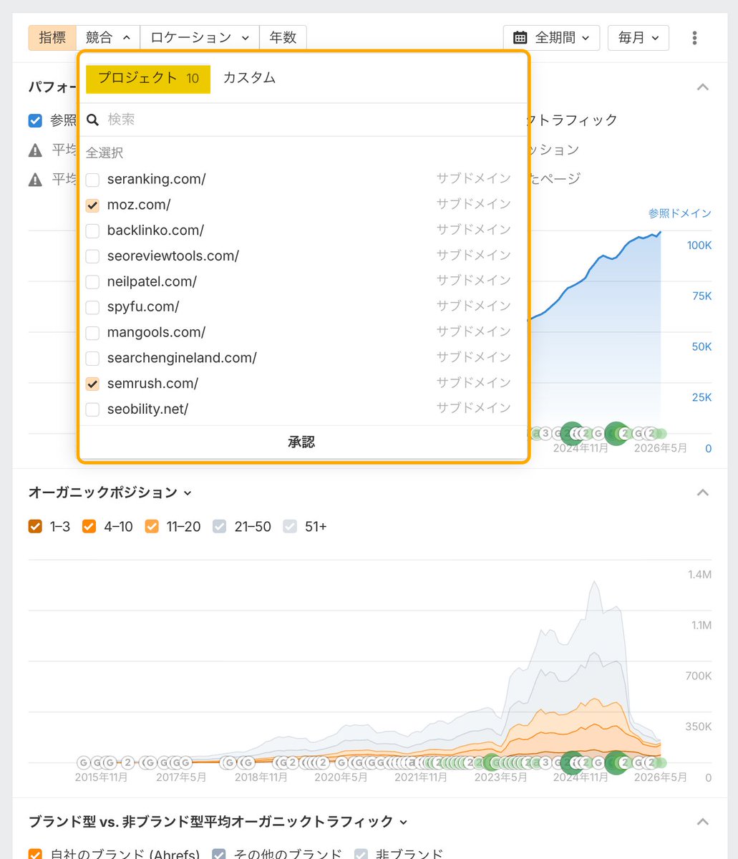
Task: Click the calendar icon beside 全期間
Action: click(x=521, y=38)
